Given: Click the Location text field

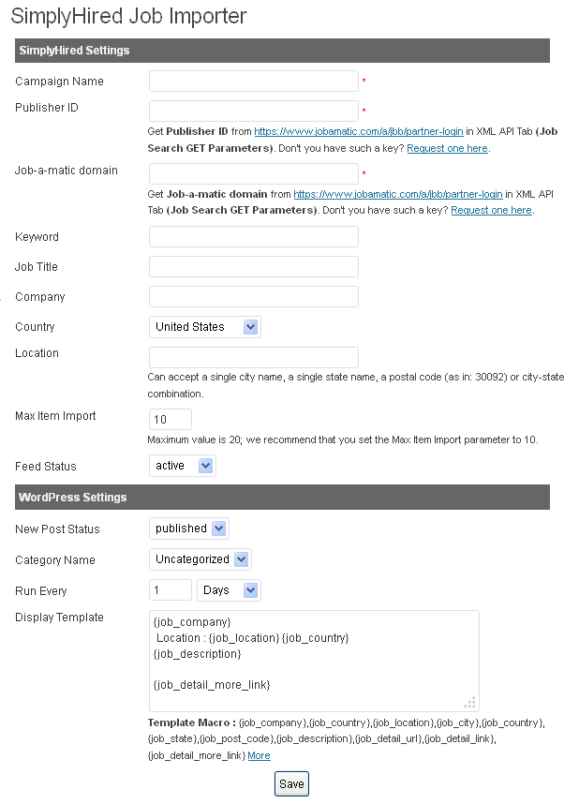Looking at the screenshot, I should click(x=253, y=357).
